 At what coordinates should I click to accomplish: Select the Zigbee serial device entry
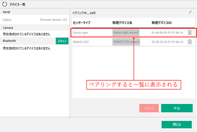35,20
